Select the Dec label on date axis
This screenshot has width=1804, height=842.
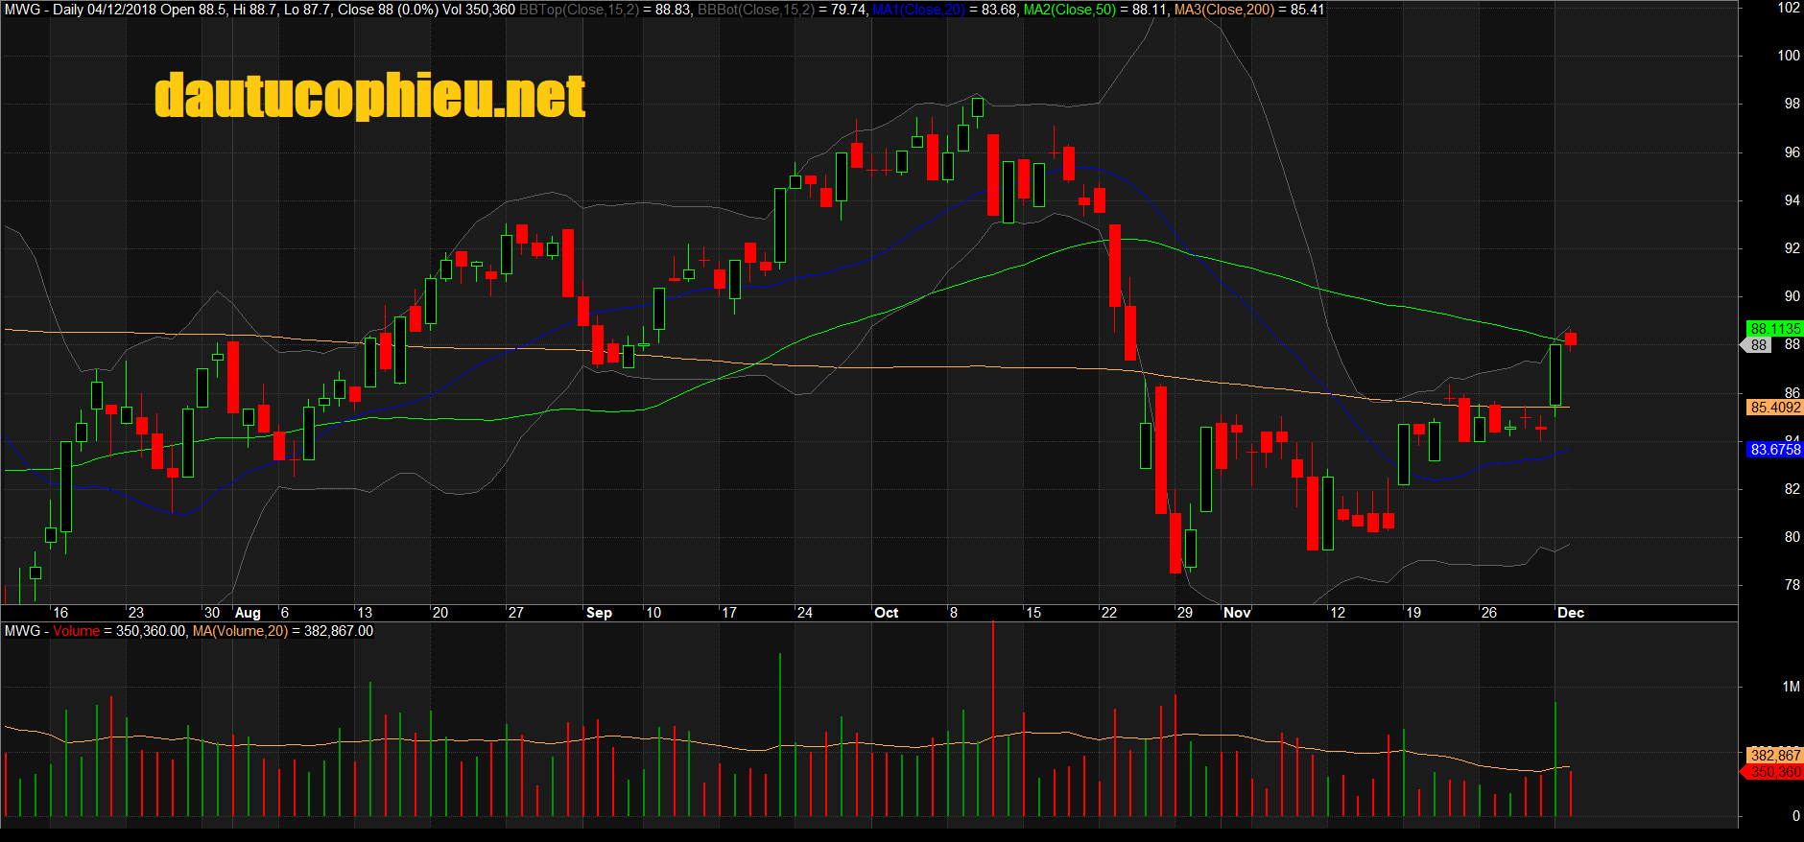pyautogui.click(x=1570, y=613)
